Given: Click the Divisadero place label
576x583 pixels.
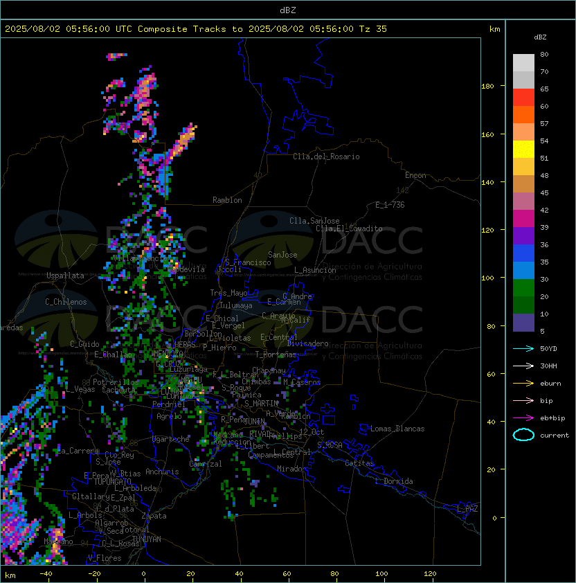Looking at the screenshot, I should [x=307, y=343].
